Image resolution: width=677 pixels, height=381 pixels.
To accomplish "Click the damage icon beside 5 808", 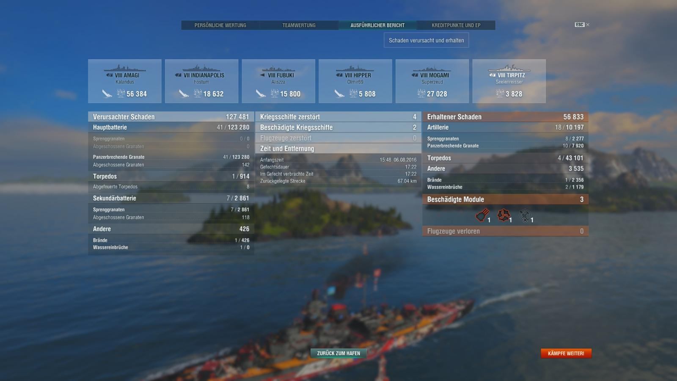I will 353,94.
